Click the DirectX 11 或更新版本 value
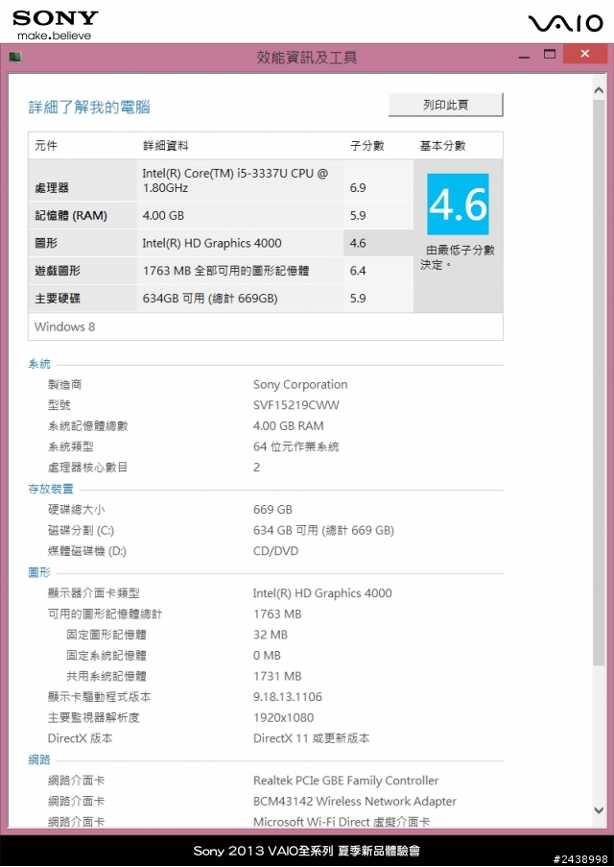614x867 pixels. click(311, 738)
